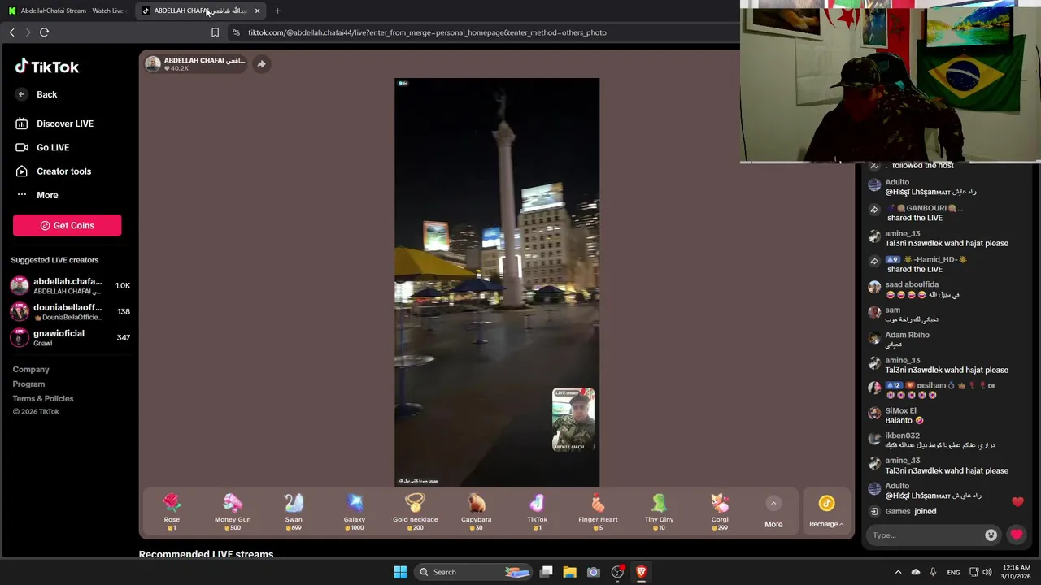Open File Explorer from taskbar
1041x585 pixels.
(x=569, y=572)
